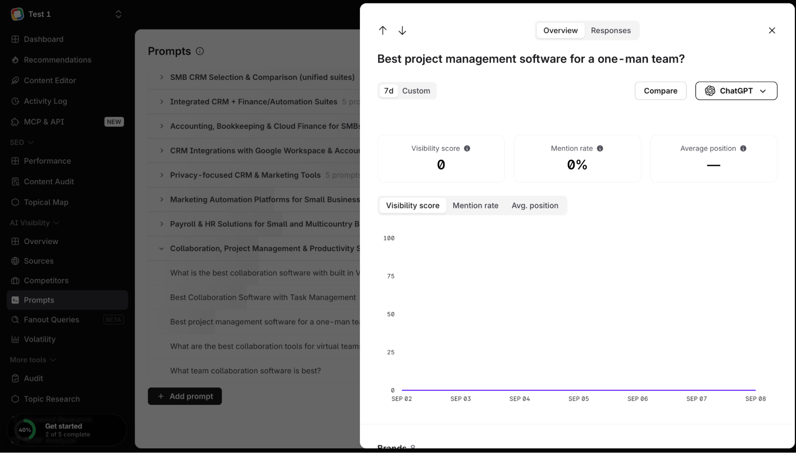
Task: Collapse the AI Visibility sidebar section
Action: [x=35, y=223]
